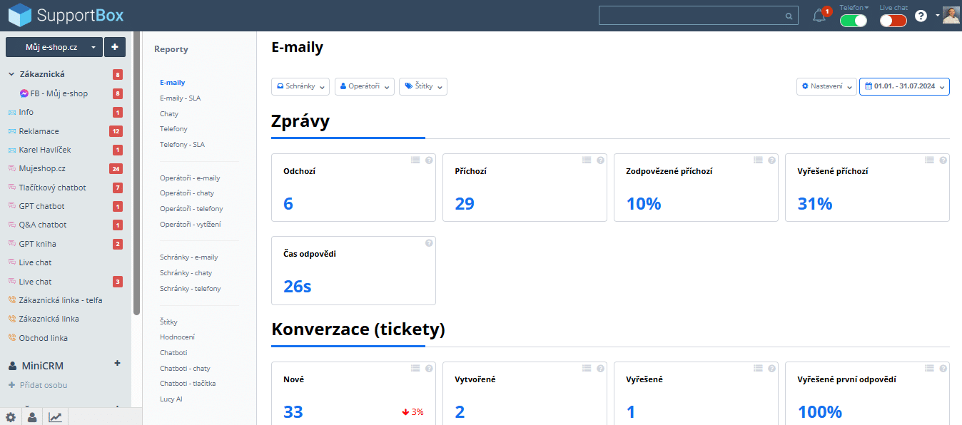Show list icon on the Odchozí card
Viewport: 962px width, 425px height.
[x=415, y=160]
